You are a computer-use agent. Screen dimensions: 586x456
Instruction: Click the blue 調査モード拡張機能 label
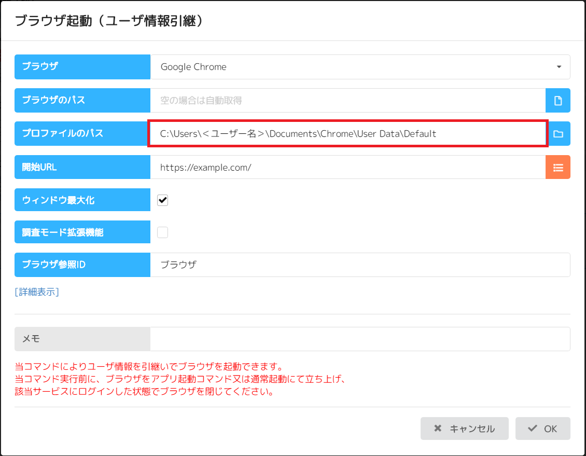point(82,232)
